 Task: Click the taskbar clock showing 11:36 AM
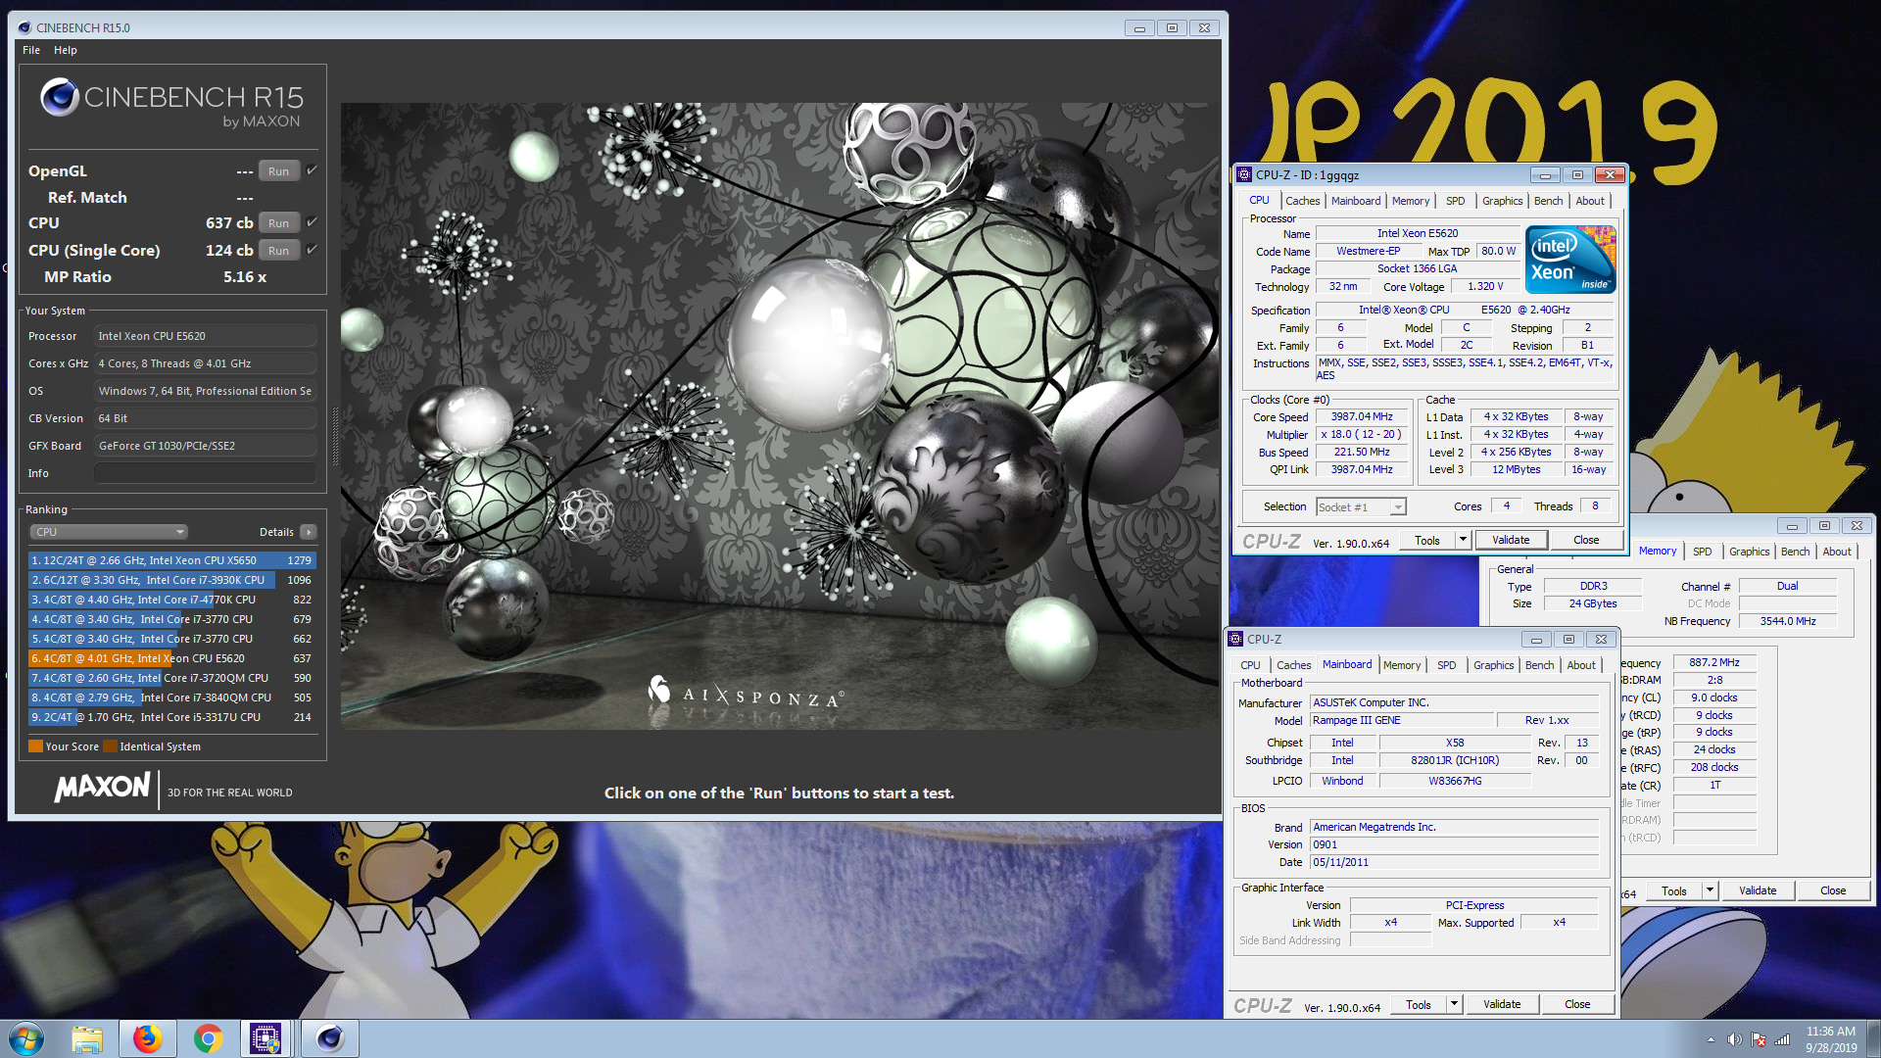click(1830, 1039)
